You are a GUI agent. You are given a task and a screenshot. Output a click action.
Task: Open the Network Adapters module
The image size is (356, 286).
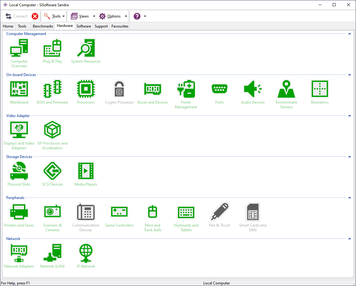(x=19, y=256)
